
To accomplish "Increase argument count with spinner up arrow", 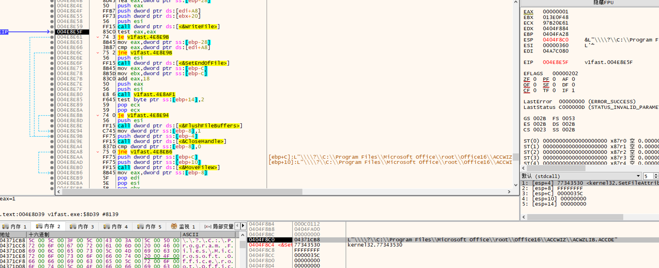I will click(x=656, y=174).
